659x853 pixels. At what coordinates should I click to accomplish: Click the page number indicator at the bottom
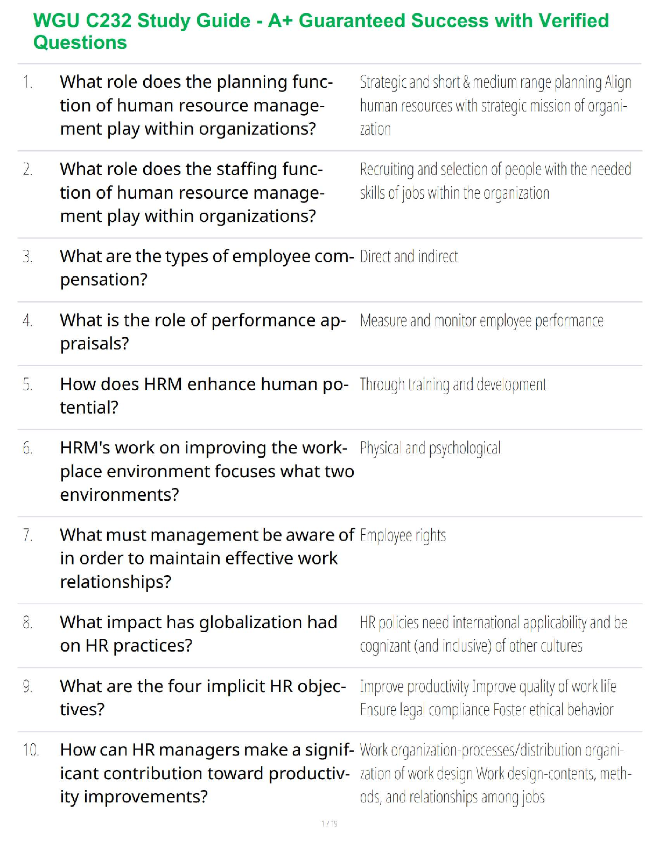click(x=329, y=823)
